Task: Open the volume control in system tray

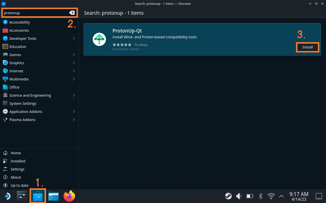Action: click(x=239, y=196)
